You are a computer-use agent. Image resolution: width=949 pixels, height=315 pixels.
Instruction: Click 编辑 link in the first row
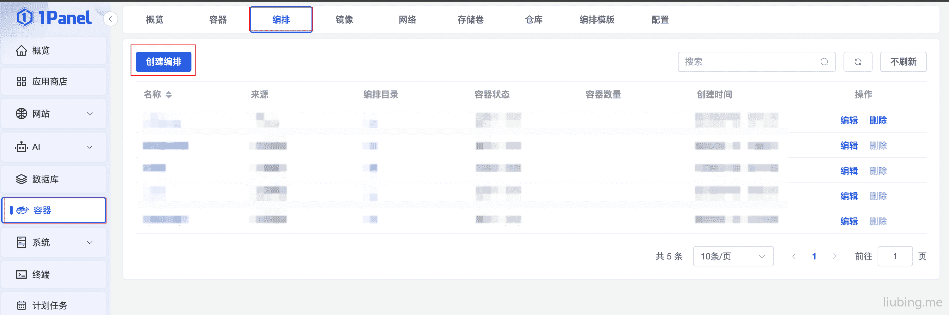click(849, 120)
